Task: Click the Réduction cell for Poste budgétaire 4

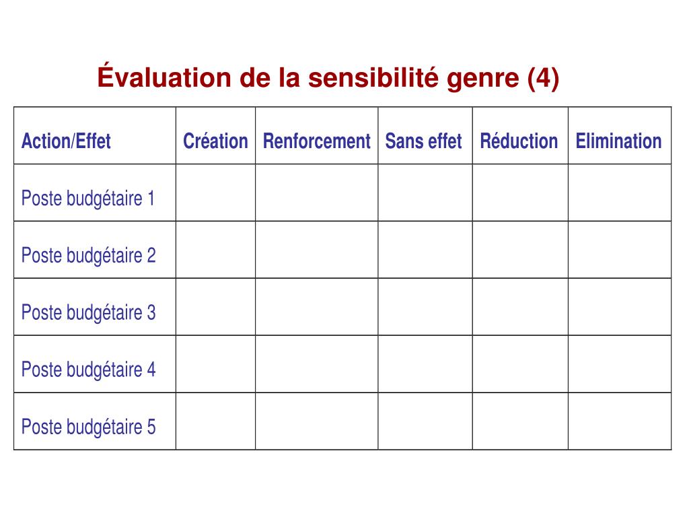Action: (520, 364)
